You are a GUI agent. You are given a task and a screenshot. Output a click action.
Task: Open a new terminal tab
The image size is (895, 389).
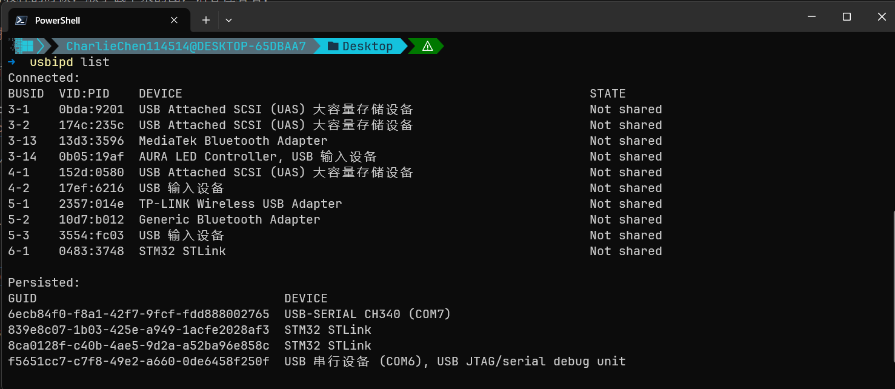click(x=206, y=20)
